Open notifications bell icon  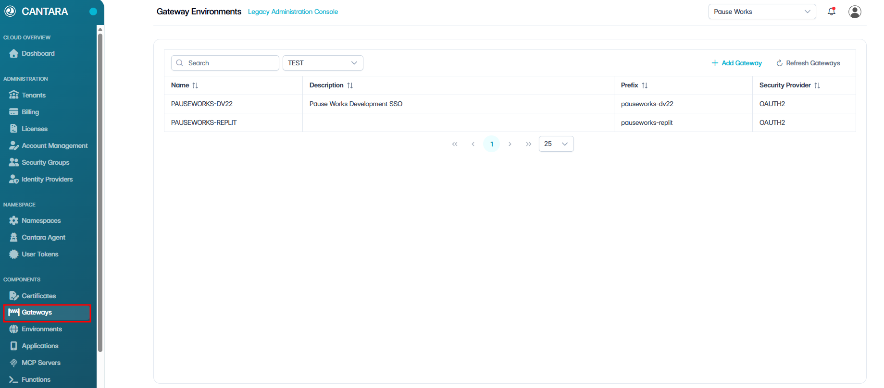point(832,12)
